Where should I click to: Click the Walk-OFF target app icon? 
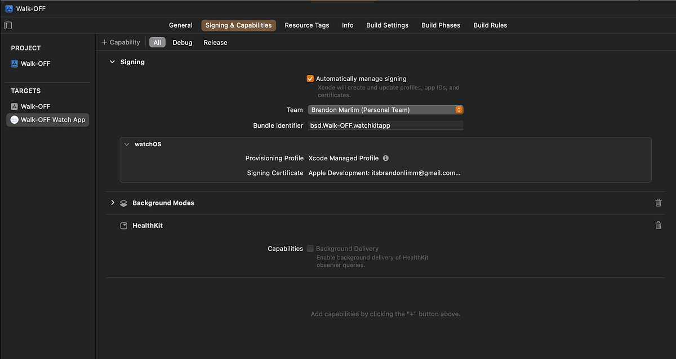click(x=15, y=106)
